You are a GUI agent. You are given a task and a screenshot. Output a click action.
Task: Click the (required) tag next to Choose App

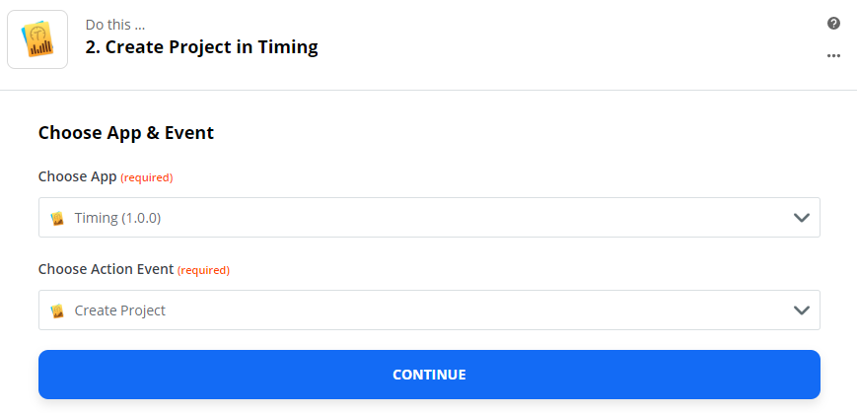147,177
